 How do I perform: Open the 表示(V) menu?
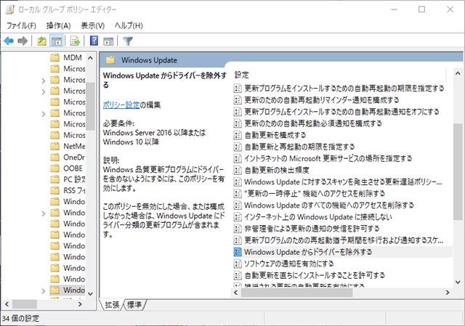pyautogui.click(x=93, y=26)
